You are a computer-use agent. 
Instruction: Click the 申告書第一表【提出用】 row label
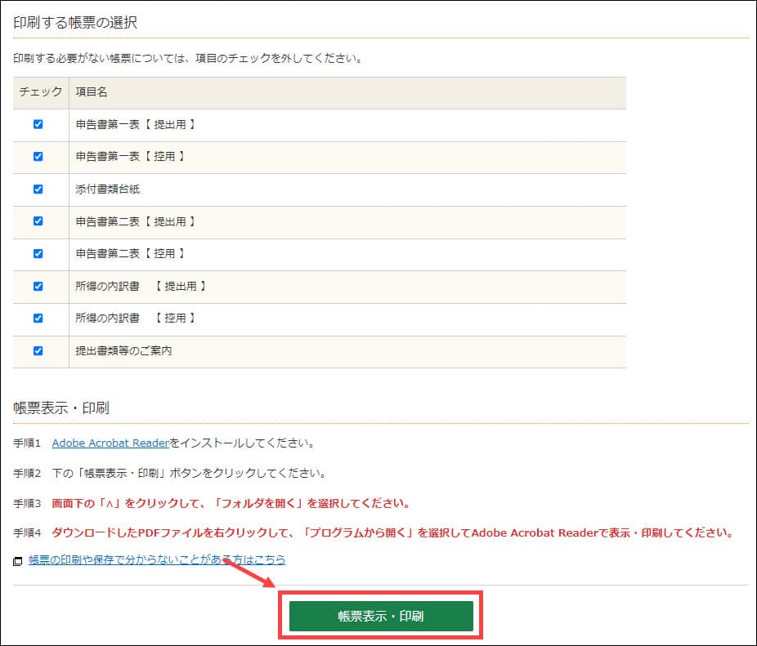pyautogui.click(x=136, y=125)
